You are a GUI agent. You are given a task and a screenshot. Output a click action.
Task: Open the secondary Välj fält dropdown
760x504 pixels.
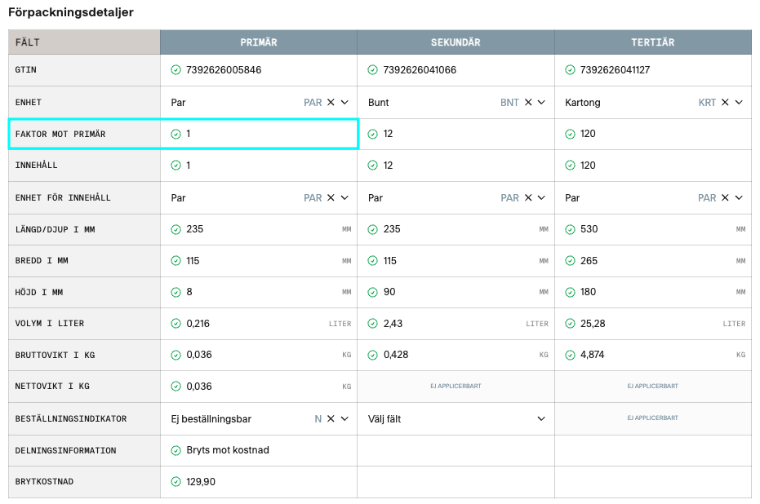click(x=540, y=419)
